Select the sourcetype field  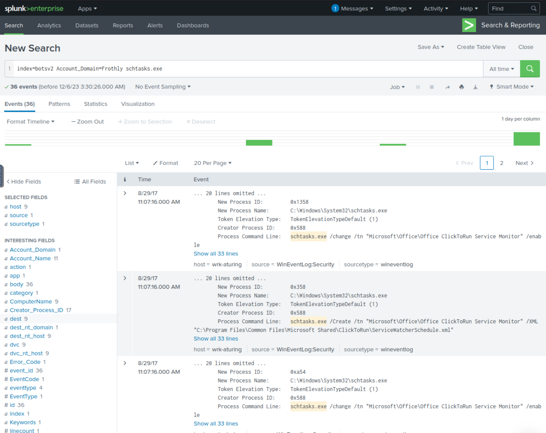click(24, 224)
